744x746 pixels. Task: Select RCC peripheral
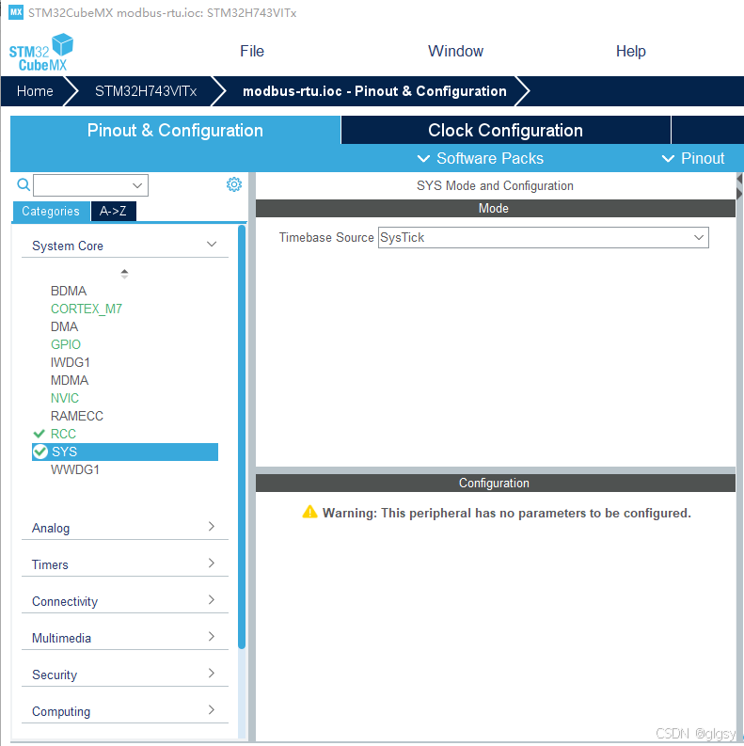pyautogui.click(x=63, y=434)
